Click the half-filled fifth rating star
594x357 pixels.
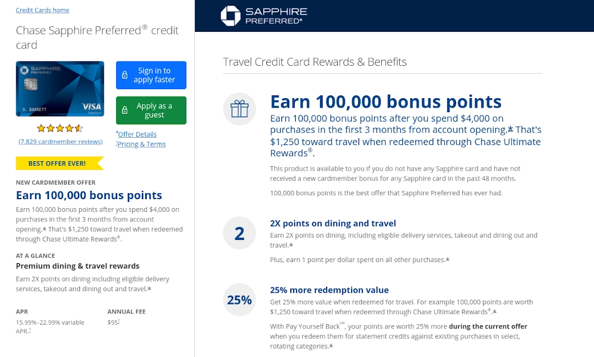(79, 128)
